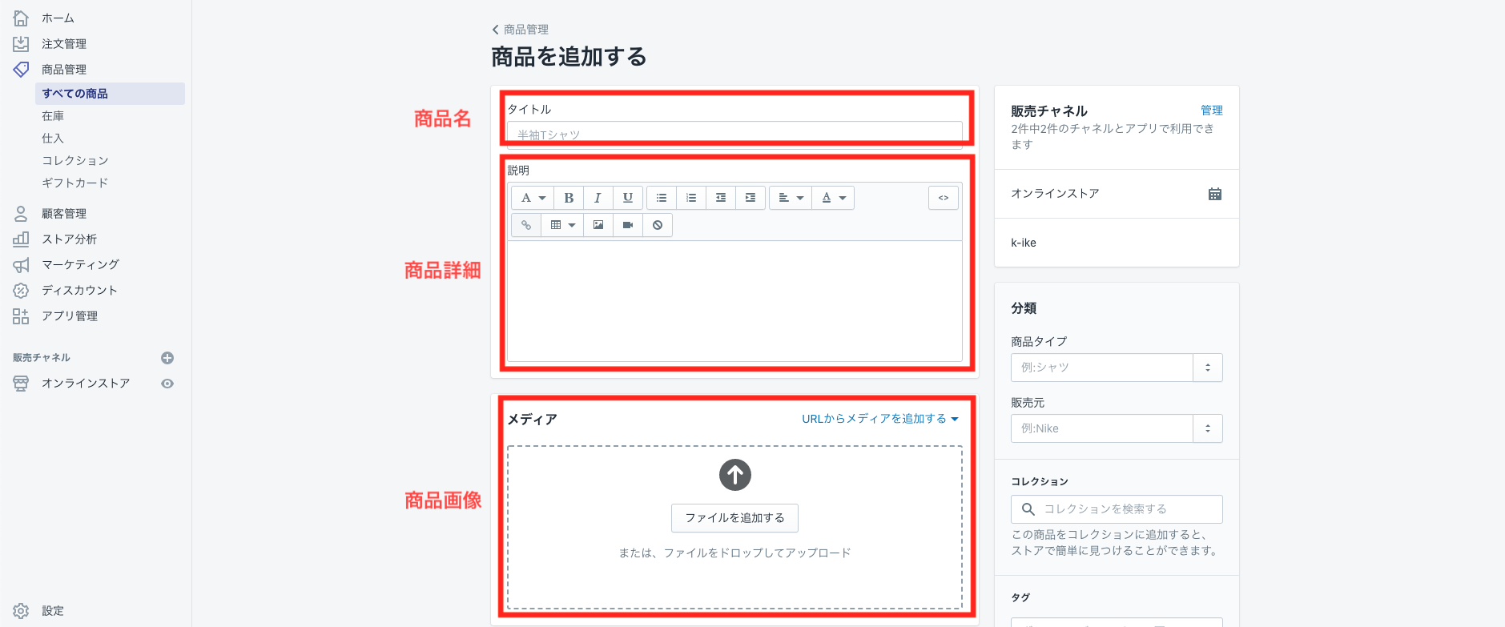This screenshot has height=627, width=1505.
Task: Click the ファイルを追加する button
Action: (734, 518)
